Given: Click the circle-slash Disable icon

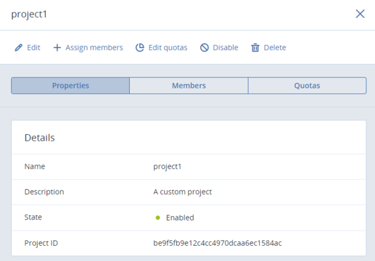Looking at the screenshot, I should (x=205, y=48).
